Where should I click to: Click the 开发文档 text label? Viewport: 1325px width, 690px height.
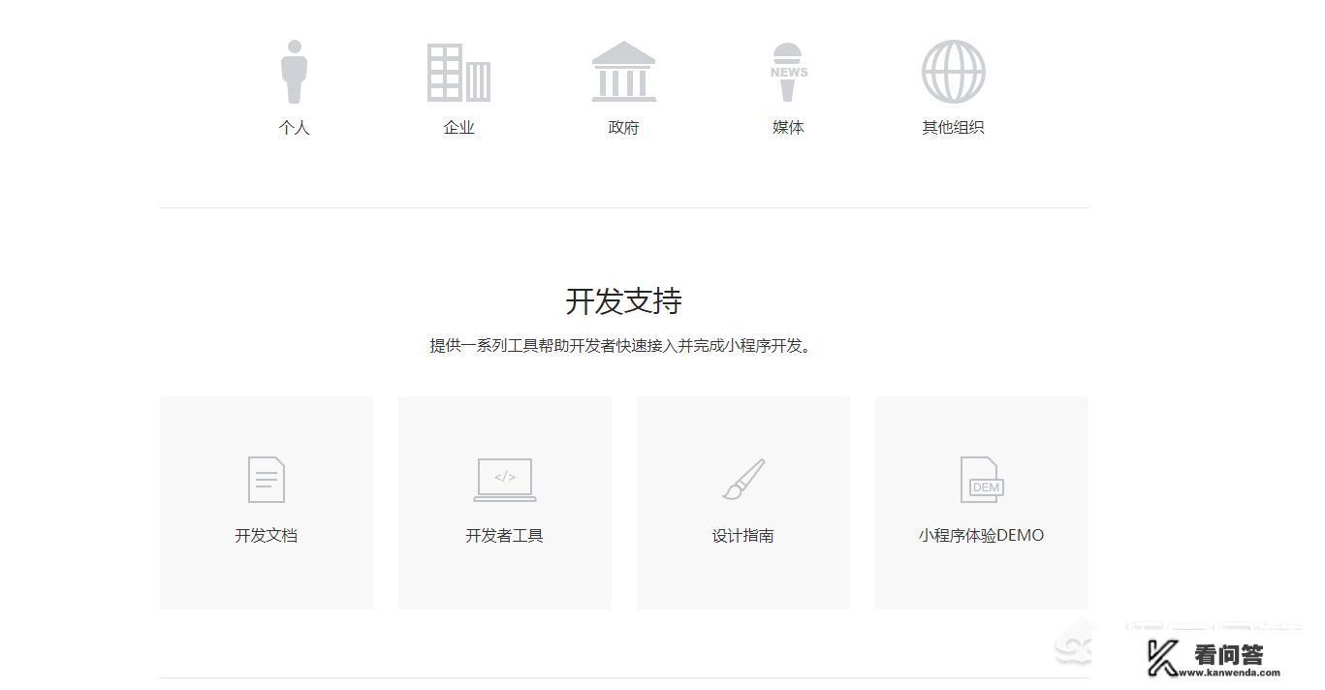click(x=266, y=534)
